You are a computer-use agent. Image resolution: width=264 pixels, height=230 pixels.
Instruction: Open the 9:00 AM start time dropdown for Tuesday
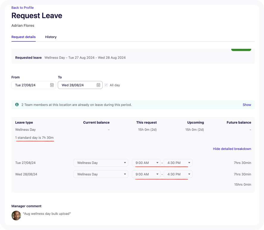[146, 162]
